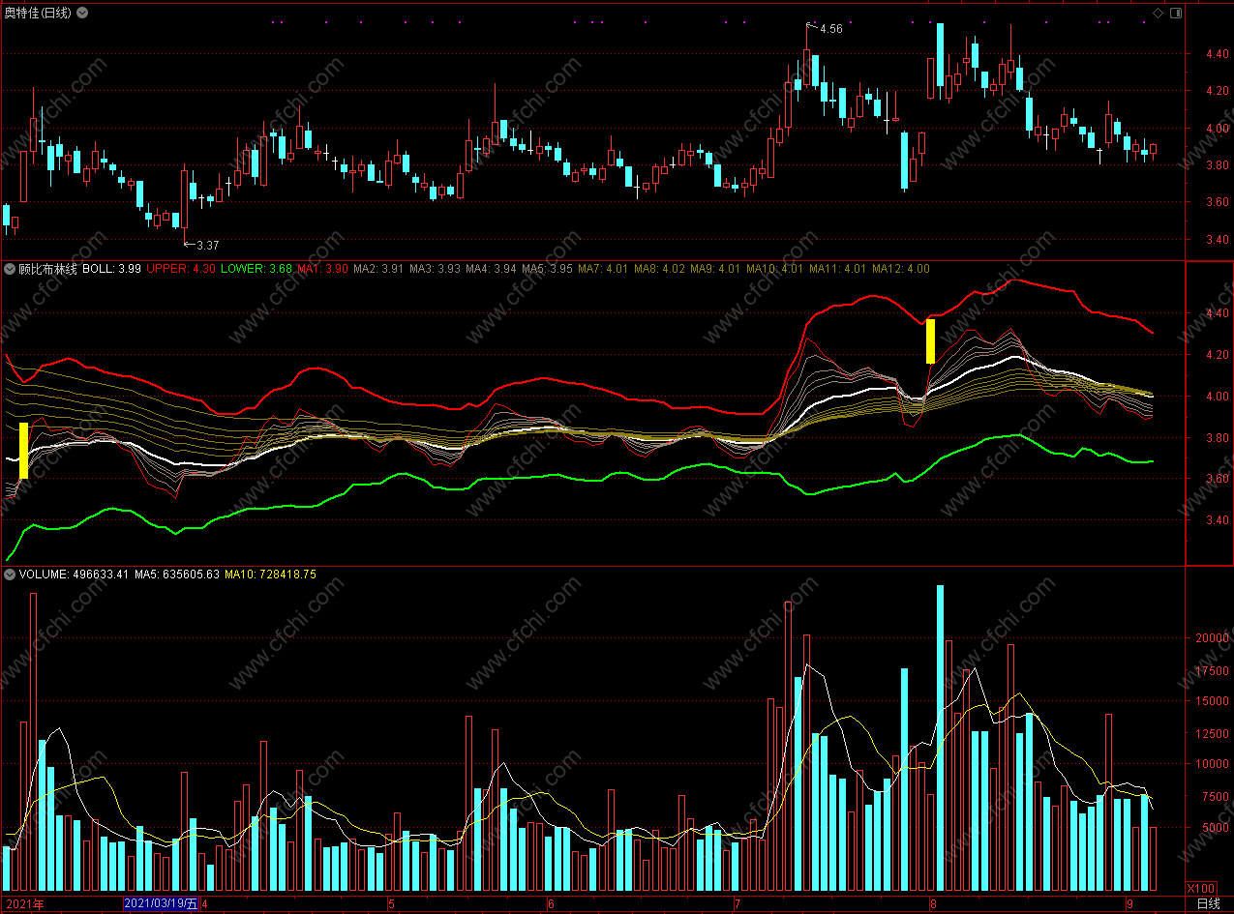
Task: Click the 3.37 low price annotation
Action: [207, 246]
